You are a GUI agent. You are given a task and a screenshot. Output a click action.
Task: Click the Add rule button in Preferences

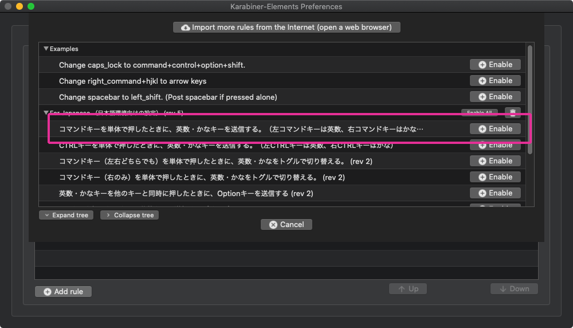click(63, 291)
